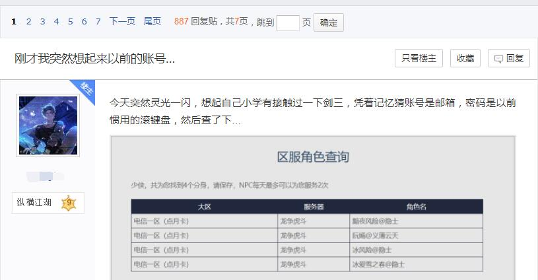This screenshot has width=538, height=280.
Task: Click the thread title text
Action: click(94, 59)
